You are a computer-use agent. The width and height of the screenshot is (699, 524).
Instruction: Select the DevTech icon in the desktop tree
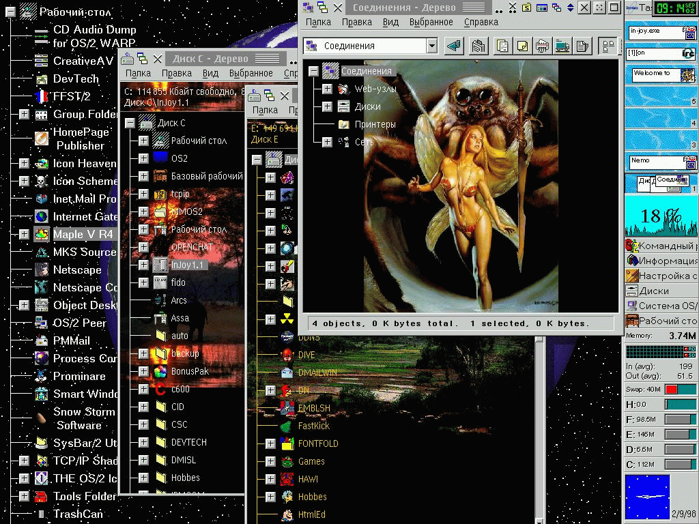point(42,79)
